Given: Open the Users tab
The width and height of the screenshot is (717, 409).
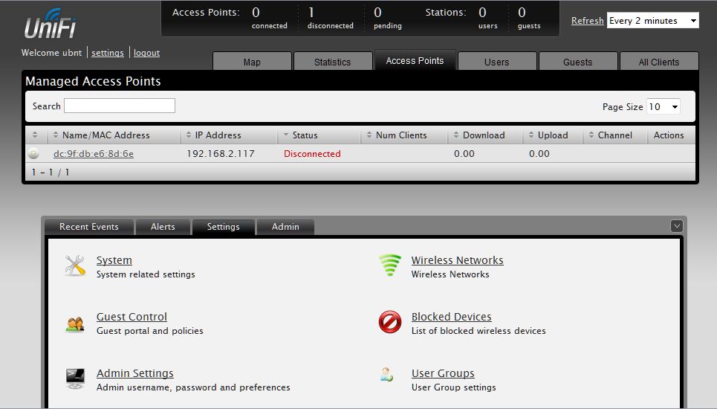Looking at the screenshot, I should tap(496, 62).
